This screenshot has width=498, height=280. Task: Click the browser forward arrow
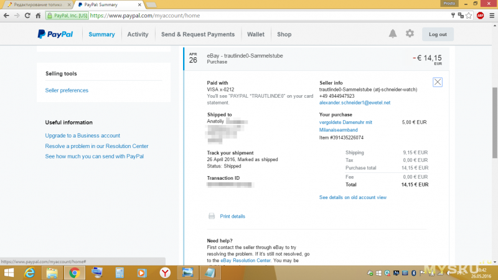click(17, 16)
